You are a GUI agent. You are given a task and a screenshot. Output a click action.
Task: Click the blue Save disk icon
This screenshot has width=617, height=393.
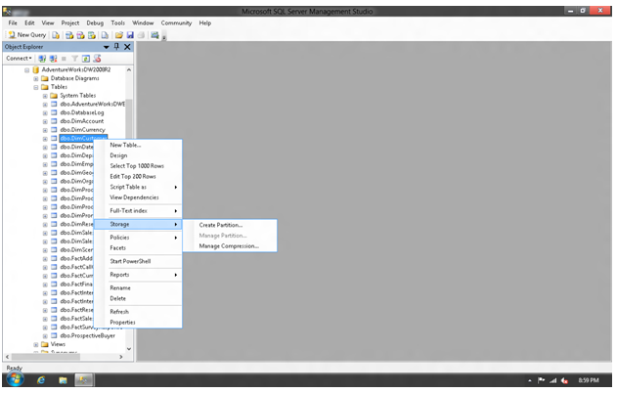tap(130, 35)
